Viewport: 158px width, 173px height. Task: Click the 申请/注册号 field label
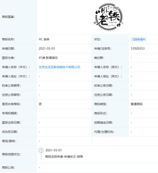click(x=103, y=49)
